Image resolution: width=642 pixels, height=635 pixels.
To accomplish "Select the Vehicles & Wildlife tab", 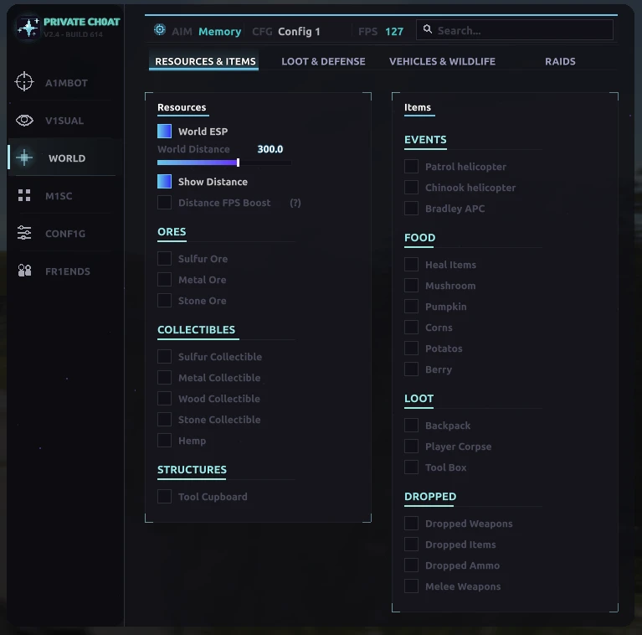I will [442, 61].
